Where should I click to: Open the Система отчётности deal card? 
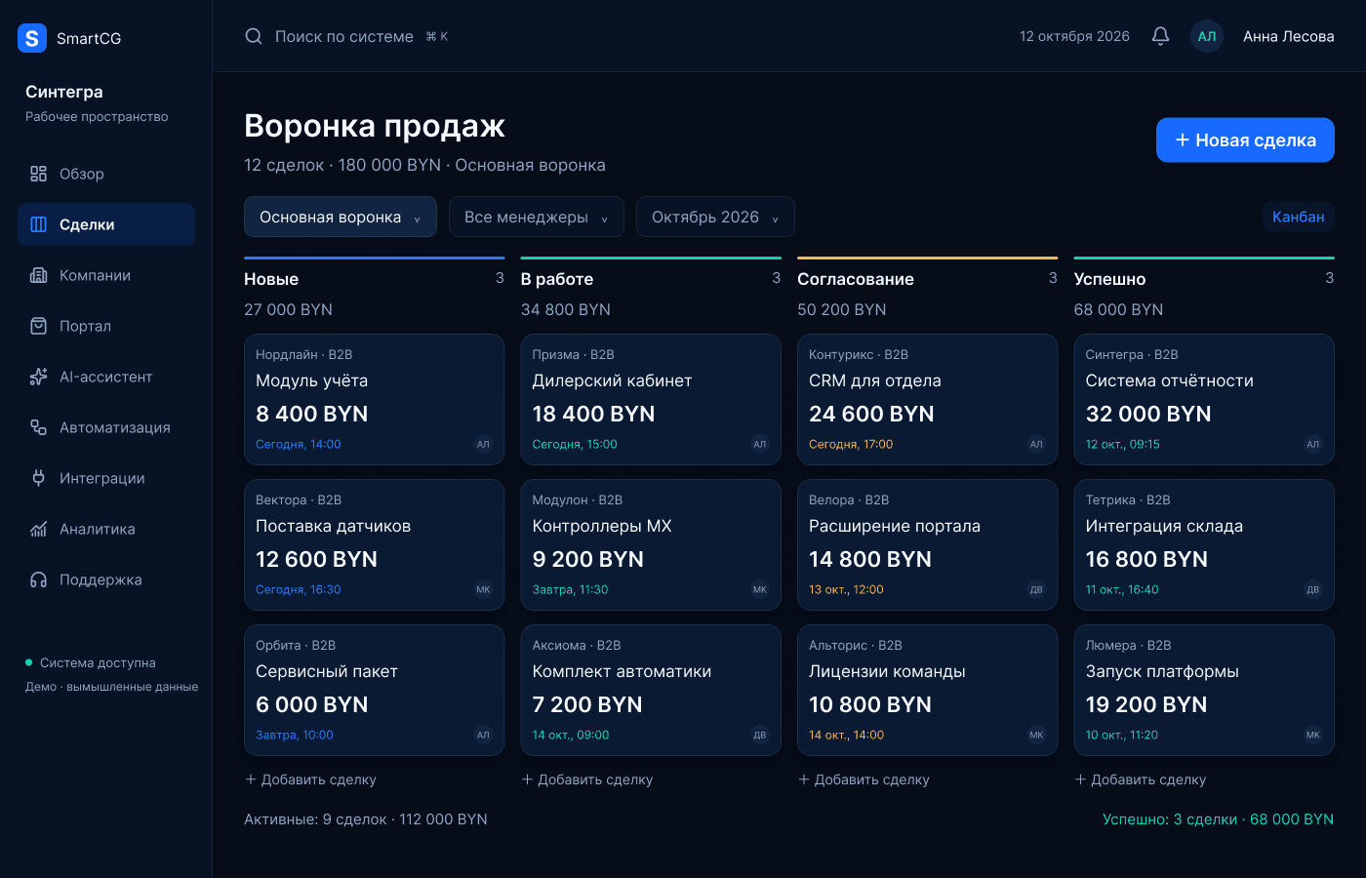click(x=1204, y=399)
